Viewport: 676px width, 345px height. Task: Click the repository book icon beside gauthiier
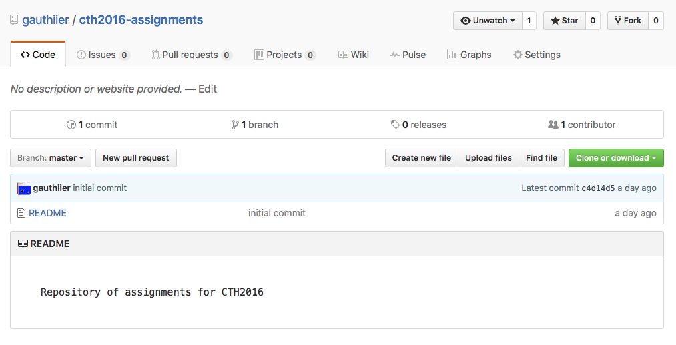pos(14,20)
